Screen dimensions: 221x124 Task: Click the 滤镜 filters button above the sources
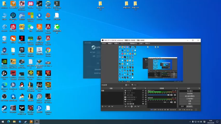134,85
